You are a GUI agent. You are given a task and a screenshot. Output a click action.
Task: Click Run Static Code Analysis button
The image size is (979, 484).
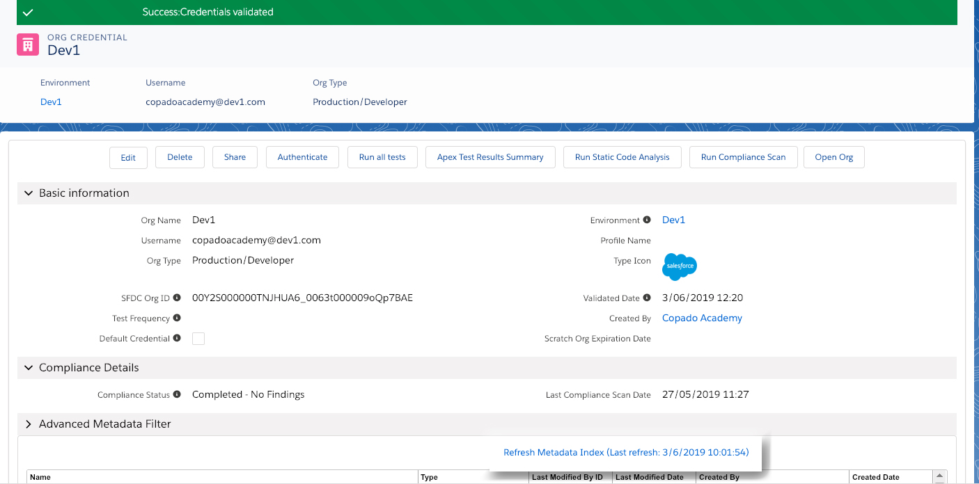click(x=622, y=157)
